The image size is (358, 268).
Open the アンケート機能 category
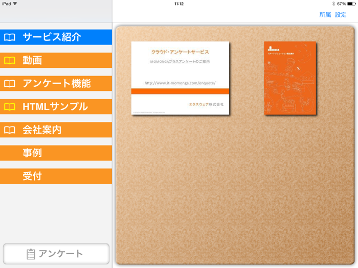(x=56, y=83)
